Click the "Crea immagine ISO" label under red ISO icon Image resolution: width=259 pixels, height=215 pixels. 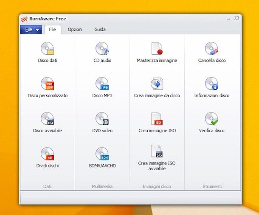[x=157, y=131]
